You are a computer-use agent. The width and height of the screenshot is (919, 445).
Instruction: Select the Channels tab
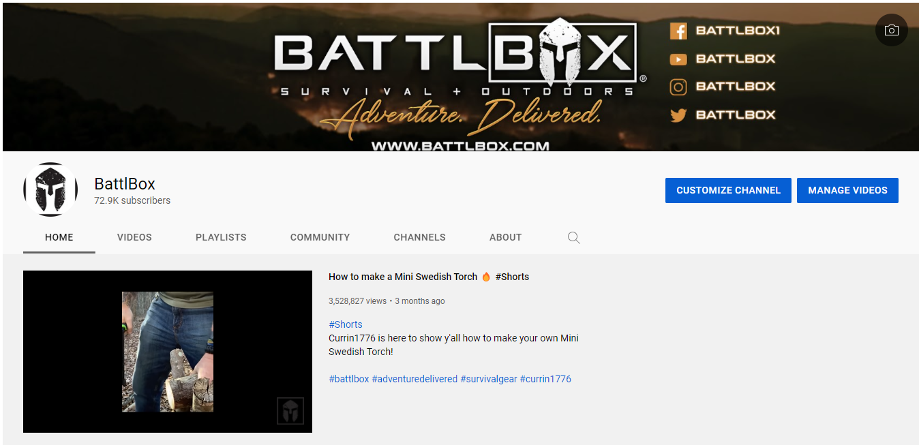419,237
